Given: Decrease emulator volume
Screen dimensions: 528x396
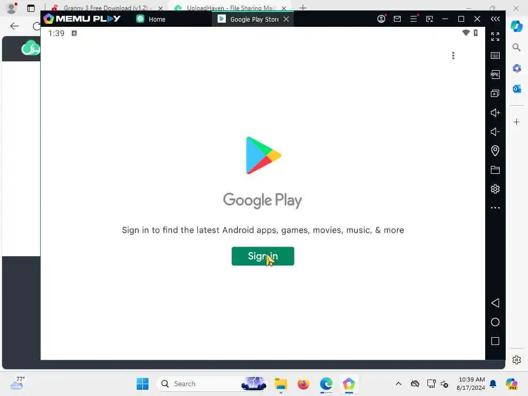Looking at the screenshot, I should click(x=495, y=131).
